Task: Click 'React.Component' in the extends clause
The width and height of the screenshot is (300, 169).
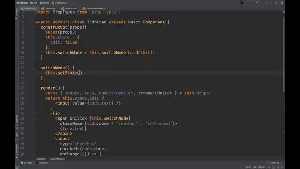Action: click(x=146, y=22)
